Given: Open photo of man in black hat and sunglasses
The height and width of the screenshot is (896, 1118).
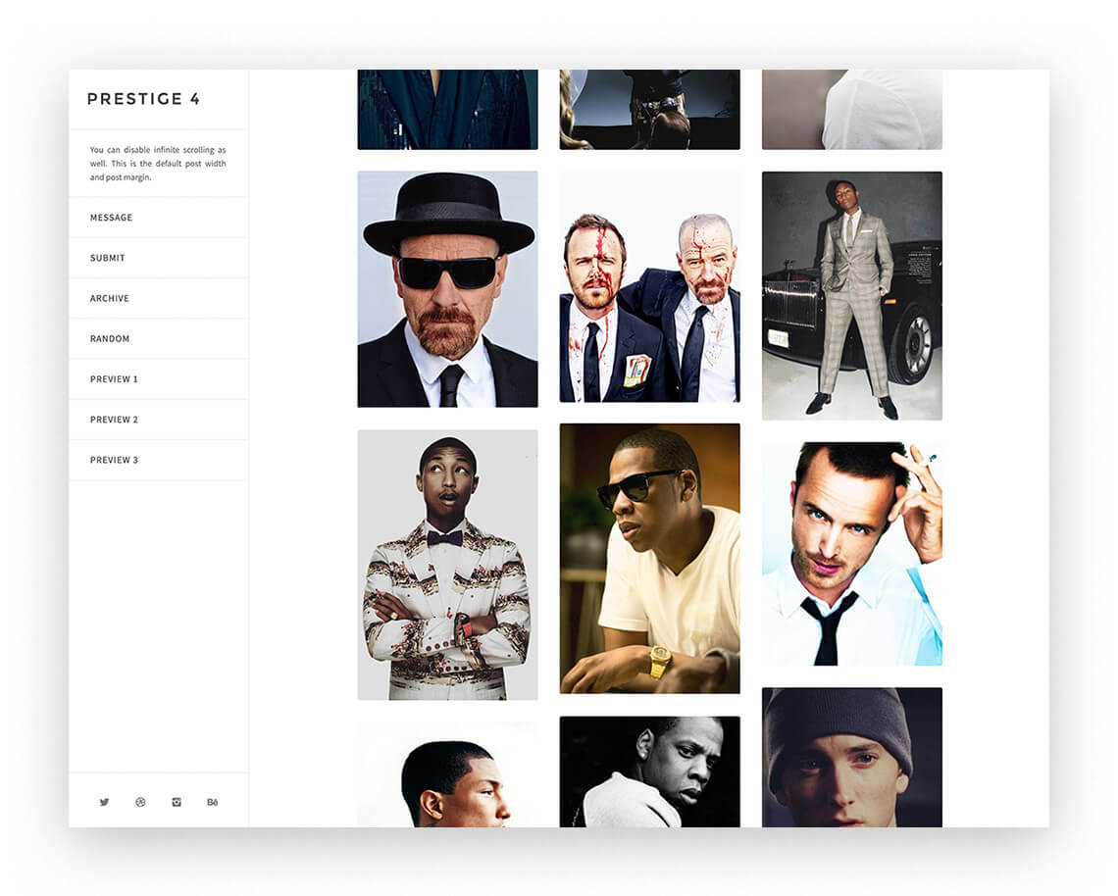Looking at the screenshot, I should coord(448,288).
